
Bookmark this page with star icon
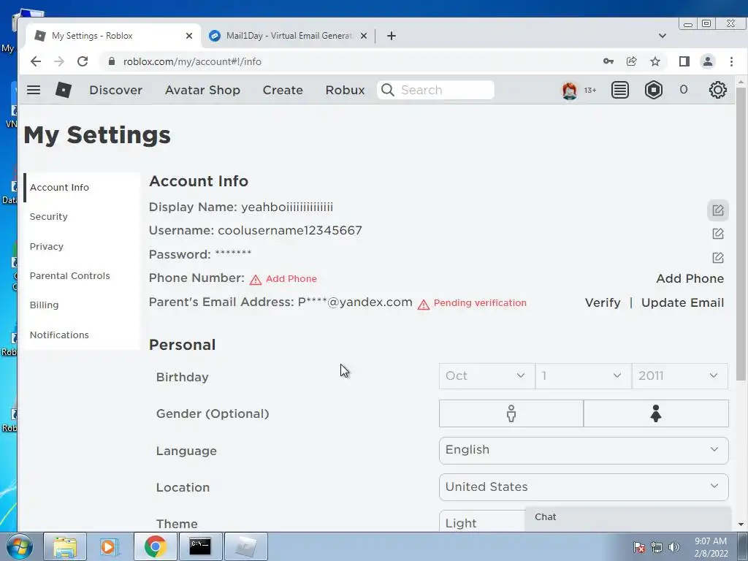click(x=655, y=61)
